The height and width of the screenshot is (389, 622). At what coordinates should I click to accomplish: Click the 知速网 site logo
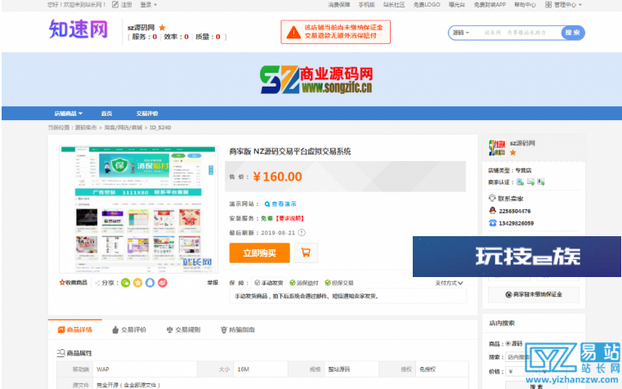(x=78, y=29)
